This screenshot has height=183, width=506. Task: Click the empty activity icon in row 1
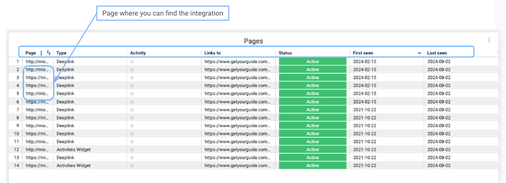click(x=132, y=61)
